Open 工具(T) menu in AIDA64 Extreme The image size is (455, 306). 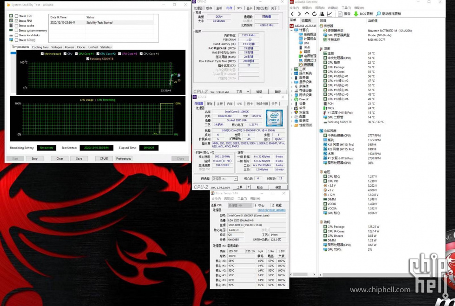pos(346,8)
